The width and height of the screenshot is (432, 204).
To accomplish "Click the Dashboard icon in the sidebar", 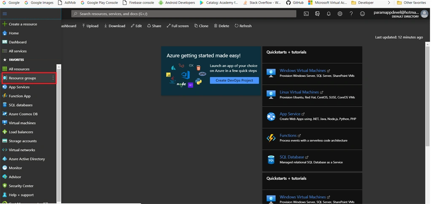I will click(4, 42).
